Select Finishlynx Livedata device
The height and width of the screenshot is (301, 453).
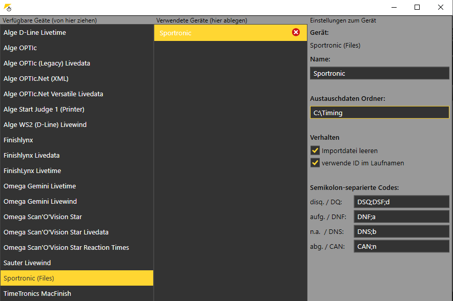(x=77, y=155)
